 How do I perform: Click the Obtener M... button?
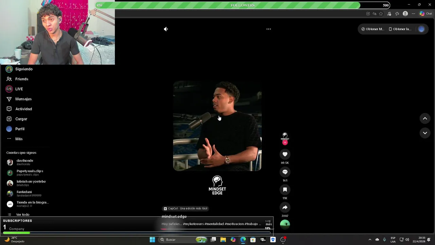tap(372, 29)
